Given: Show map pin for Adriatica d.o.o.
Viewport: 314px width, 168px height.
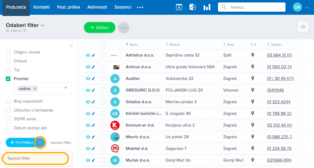Looking at the screenshot, I should pos(253,55).
